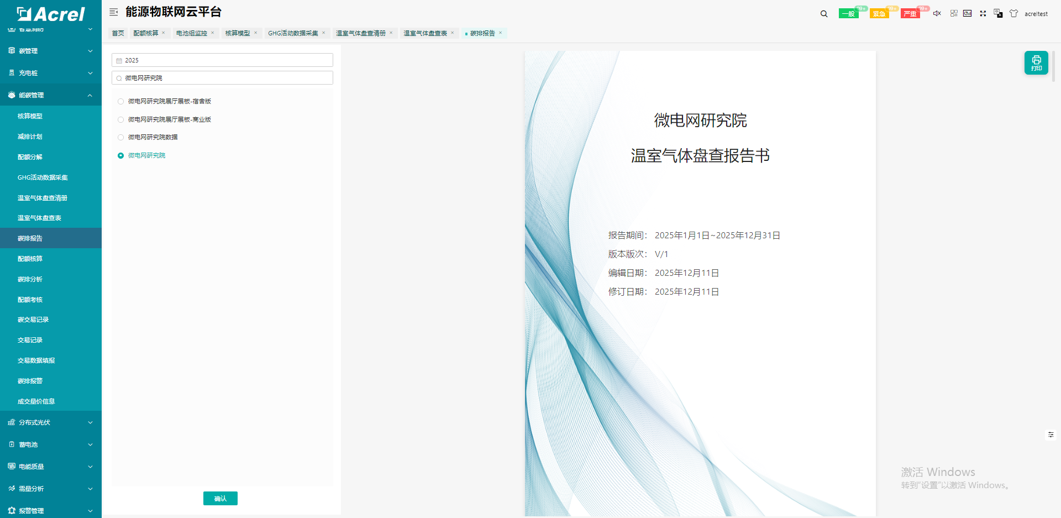
Task: Click the green 打印 print button
Action: tap(1036, 62)
